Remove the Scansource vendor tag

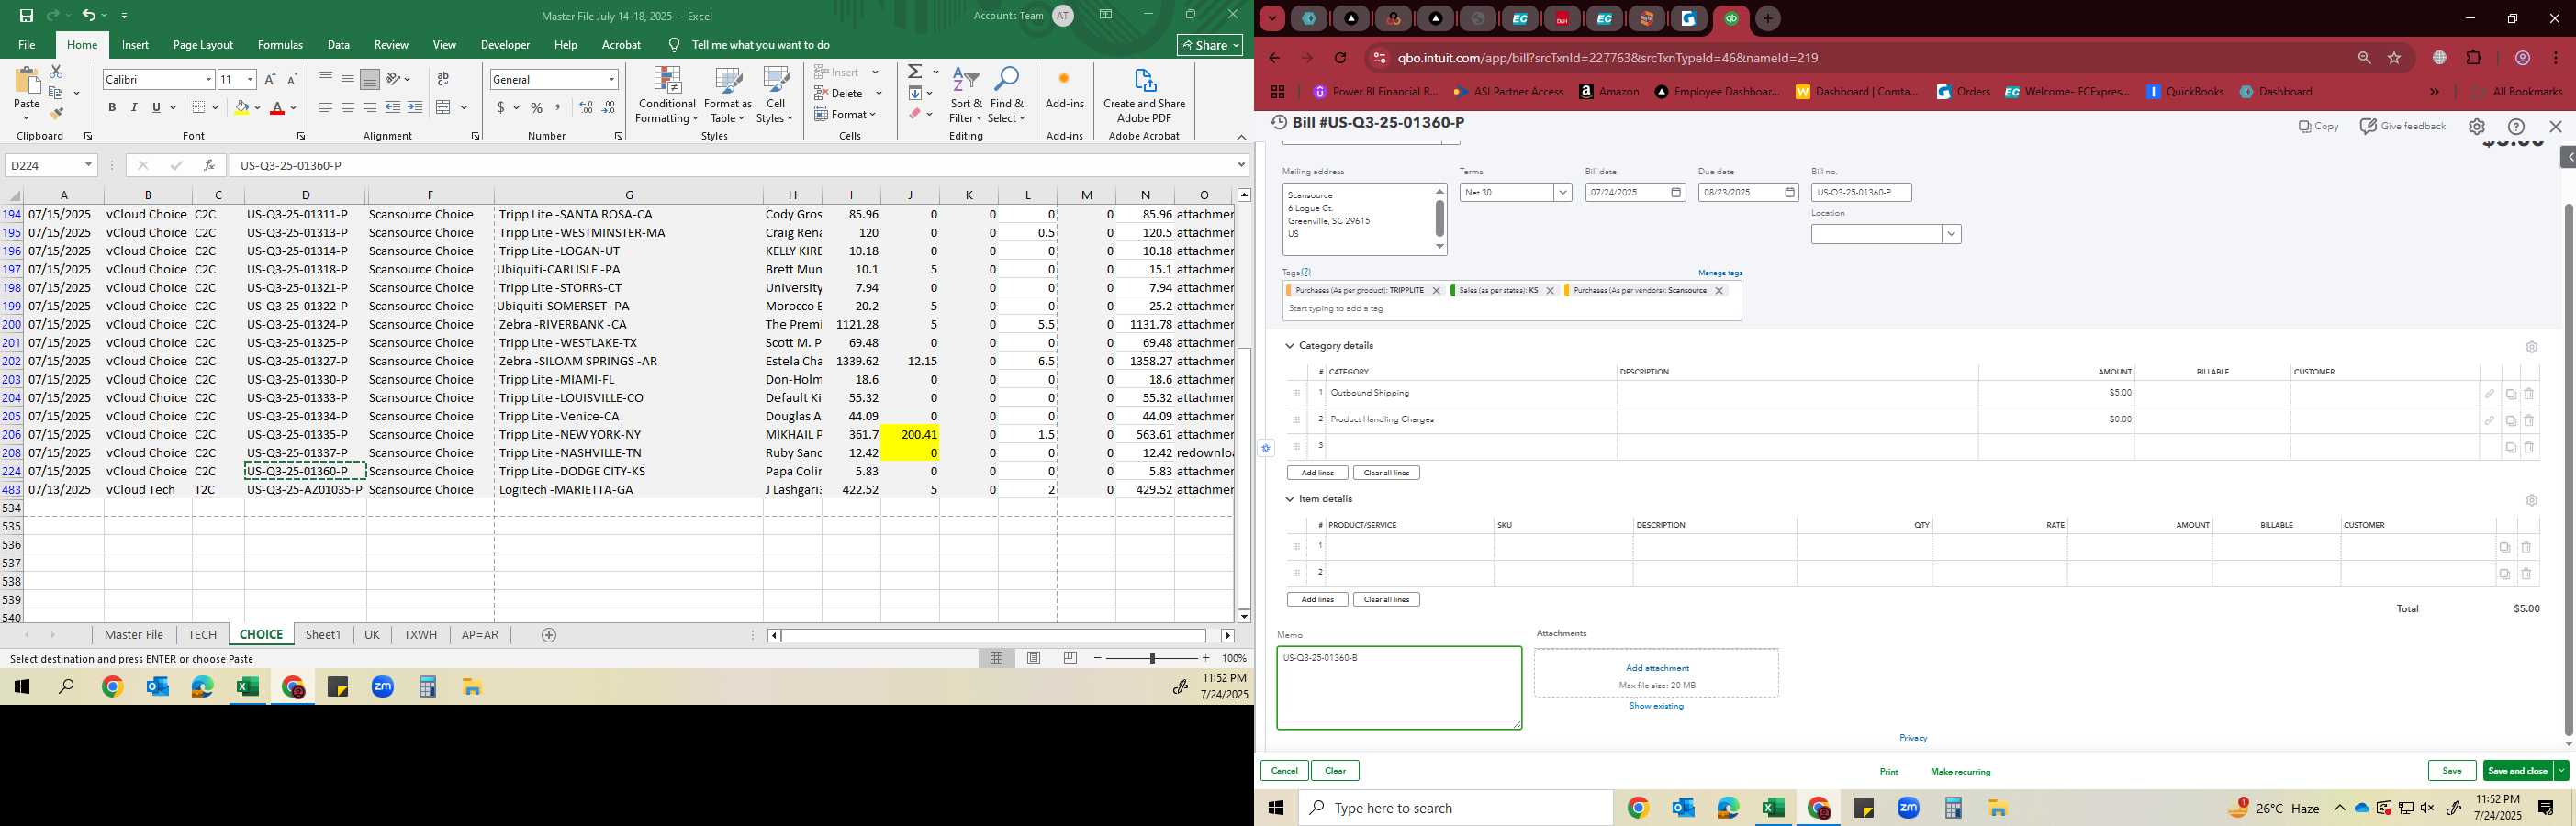(1719, 291)
